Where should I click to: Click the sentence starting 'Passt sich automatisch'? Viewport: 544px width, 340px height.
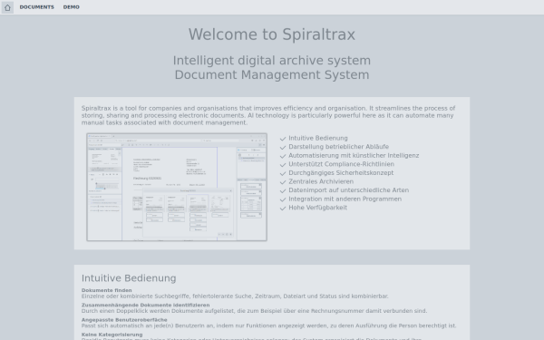point(269,325)
